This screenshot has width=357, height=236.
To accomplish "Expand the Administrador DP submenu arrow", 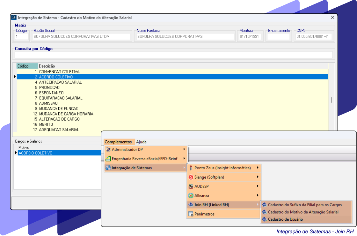I will (x=184, y=149).
